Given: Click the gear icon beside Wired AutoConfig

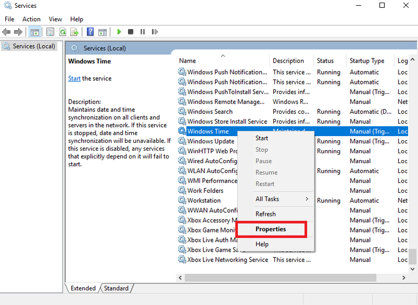Looking at the screenshot, I should coord(182,161).
